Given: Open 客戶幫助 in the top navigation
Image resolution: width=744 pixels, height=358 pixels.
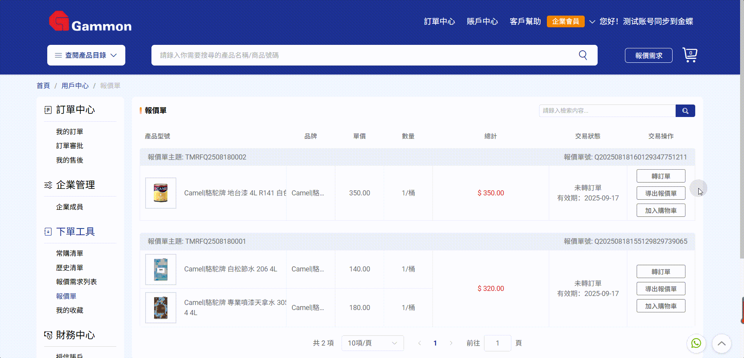Looking at the screenshot, I should click(x=525, y=21).
